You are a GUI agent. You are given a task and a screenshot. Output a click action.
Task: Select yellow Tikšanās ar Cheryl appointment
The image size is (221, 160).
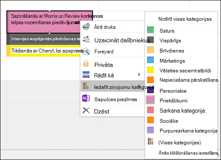click(44, 51)
